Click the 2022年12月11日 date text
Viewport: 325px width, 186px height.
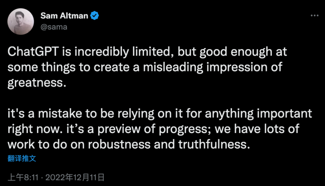tap(75, 177)
